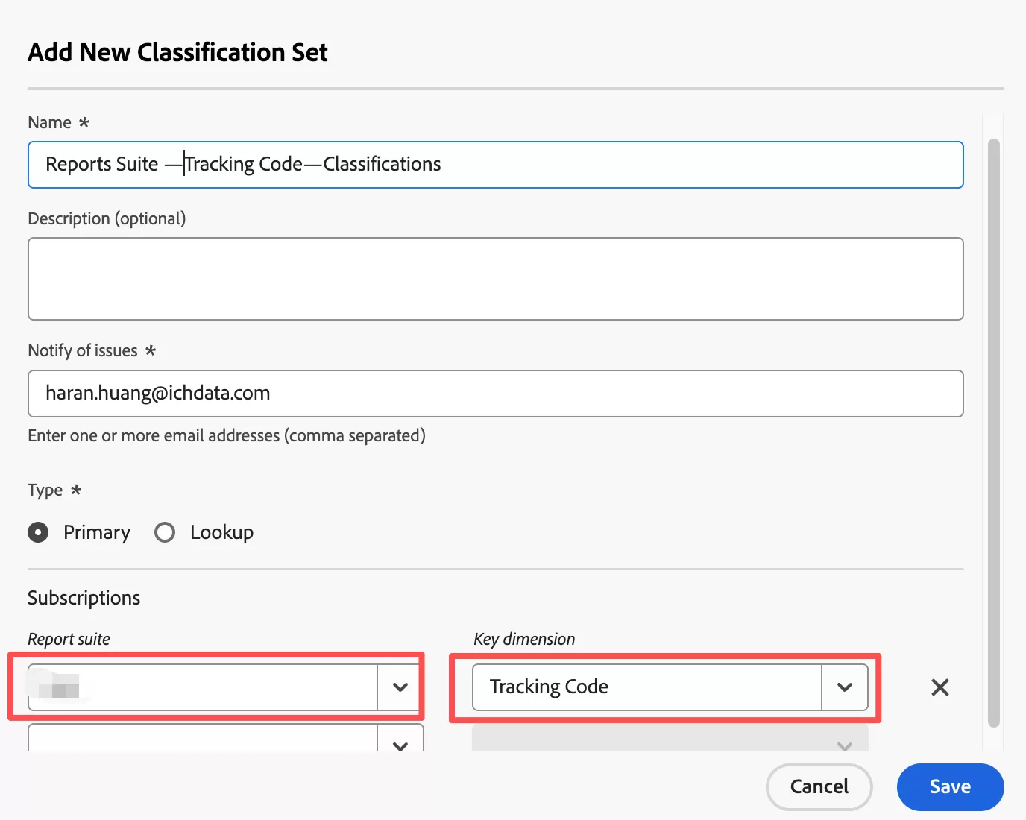
Task: Click the Tracking Code combo box field
Action: [x=646, y=687]
